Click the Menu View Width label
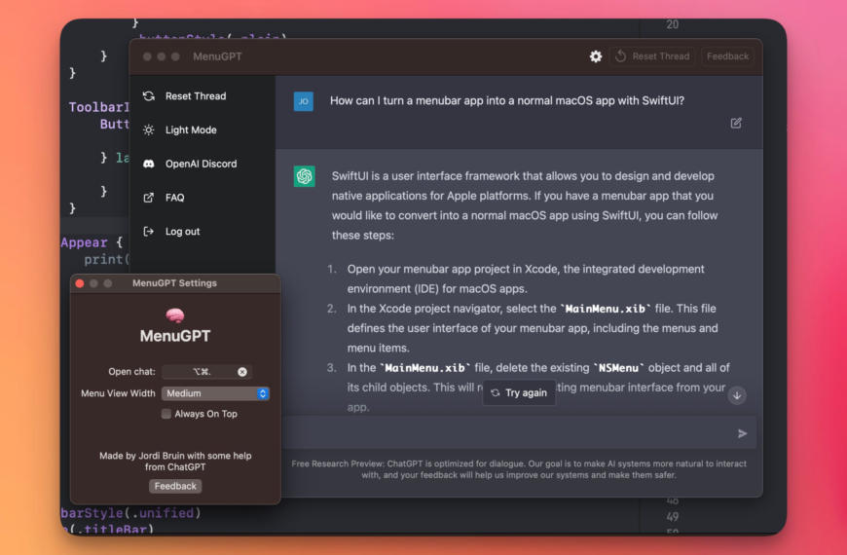 [x=118, y=393]
